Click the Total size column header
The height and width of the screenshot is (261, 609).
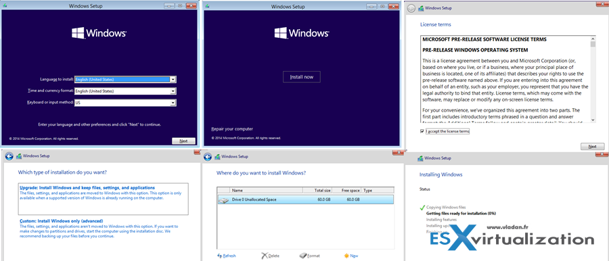(318, 191)
